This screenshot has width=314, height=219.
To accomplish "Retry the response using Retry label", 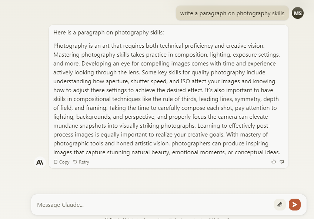I will click(x=84, y=162).
